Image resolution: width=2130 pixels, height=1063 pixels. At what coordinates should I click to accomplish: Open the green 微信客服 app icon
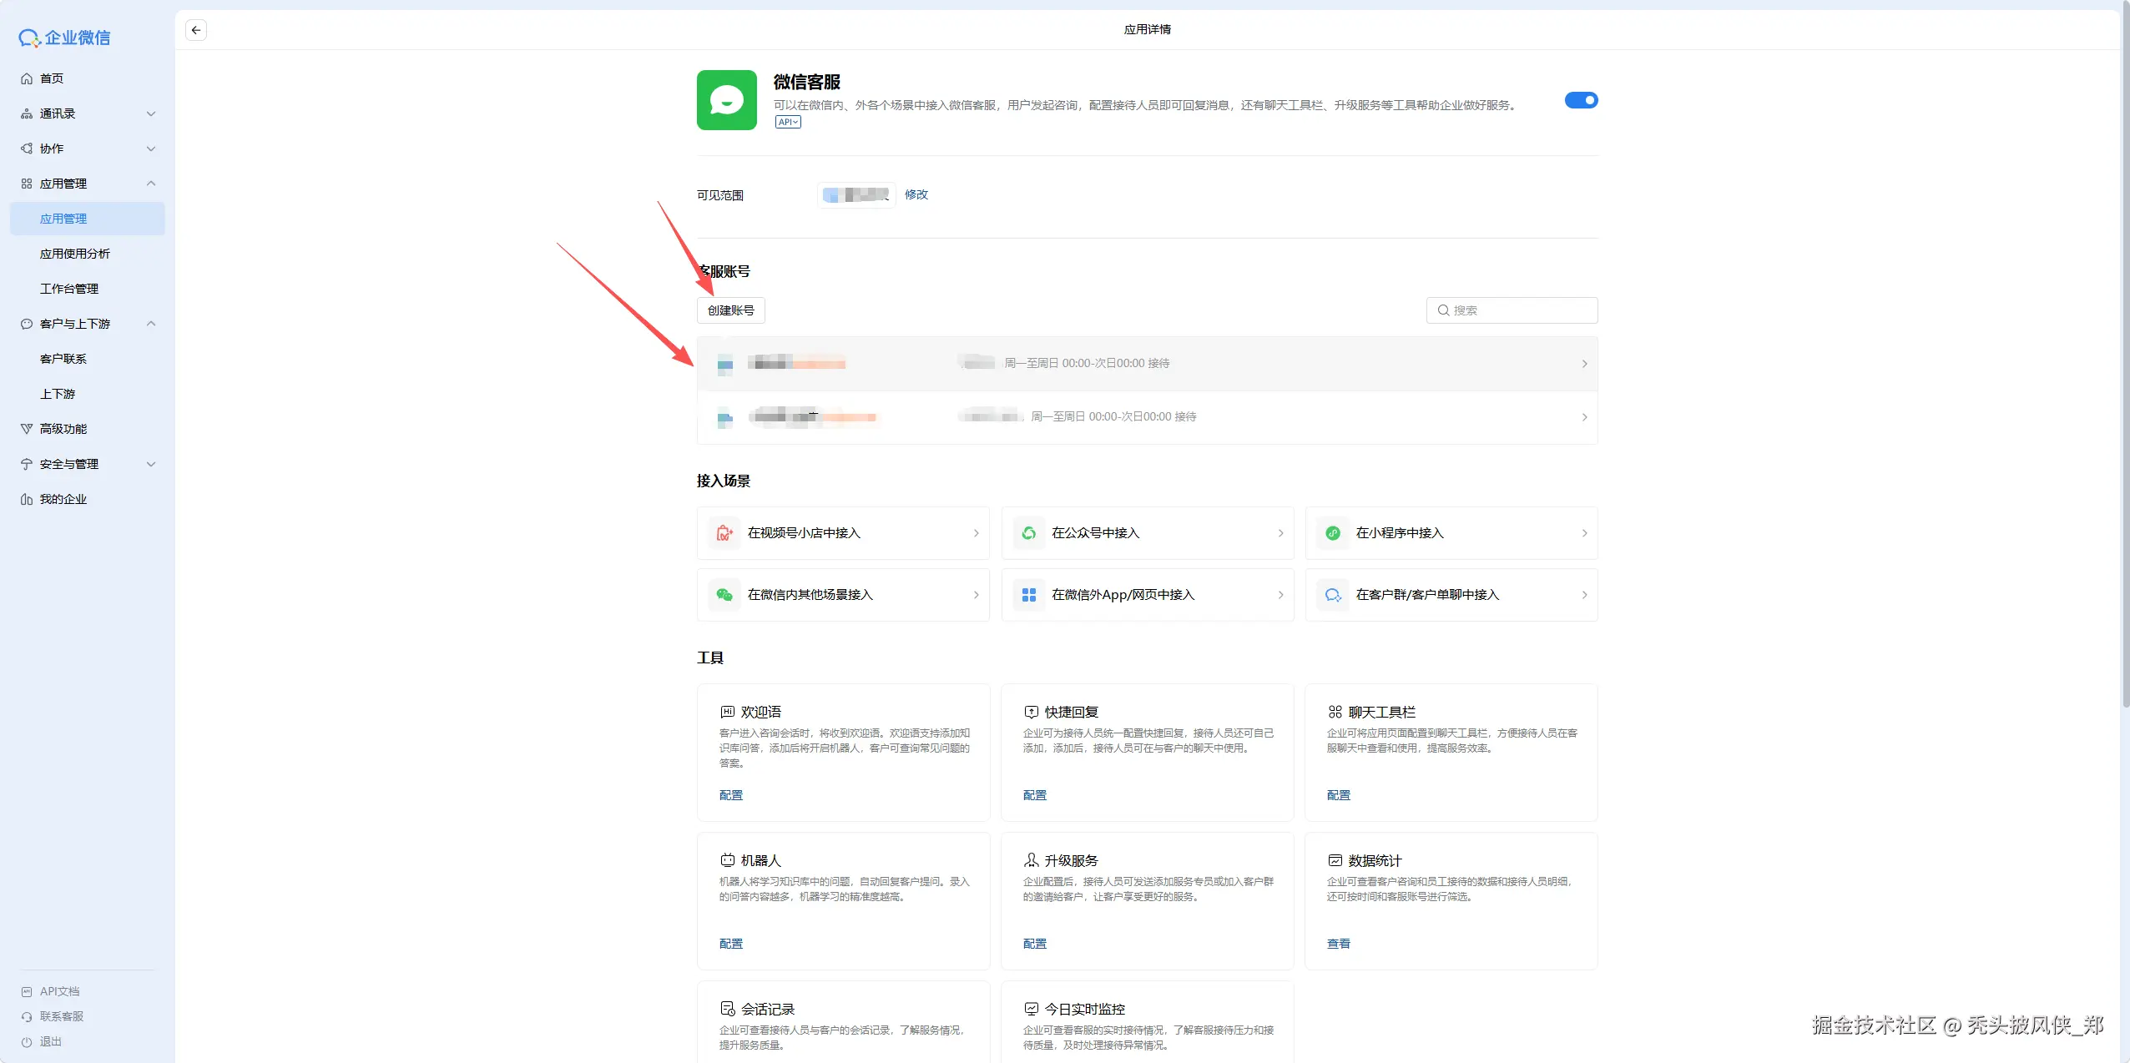tap(727, 100)
